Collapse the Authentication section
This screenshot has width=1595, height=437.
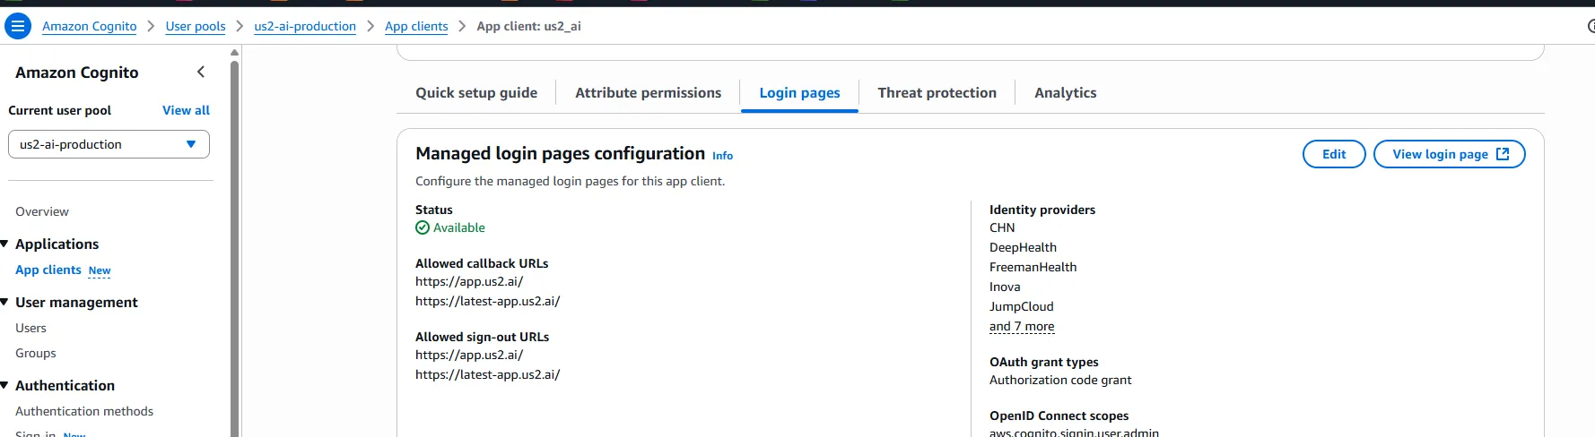[4, 385]
